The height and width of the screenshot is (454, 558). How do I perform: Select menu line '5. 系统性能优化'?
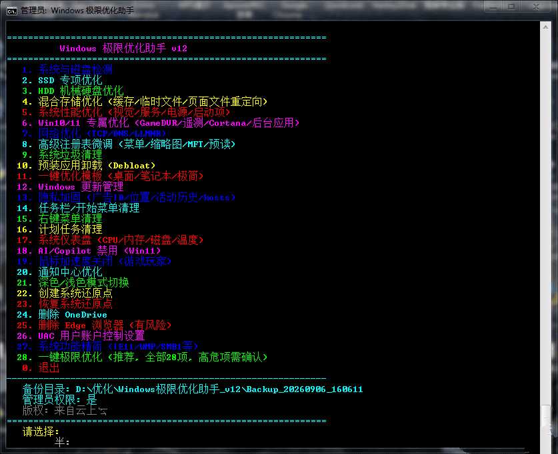click(126, 113)
